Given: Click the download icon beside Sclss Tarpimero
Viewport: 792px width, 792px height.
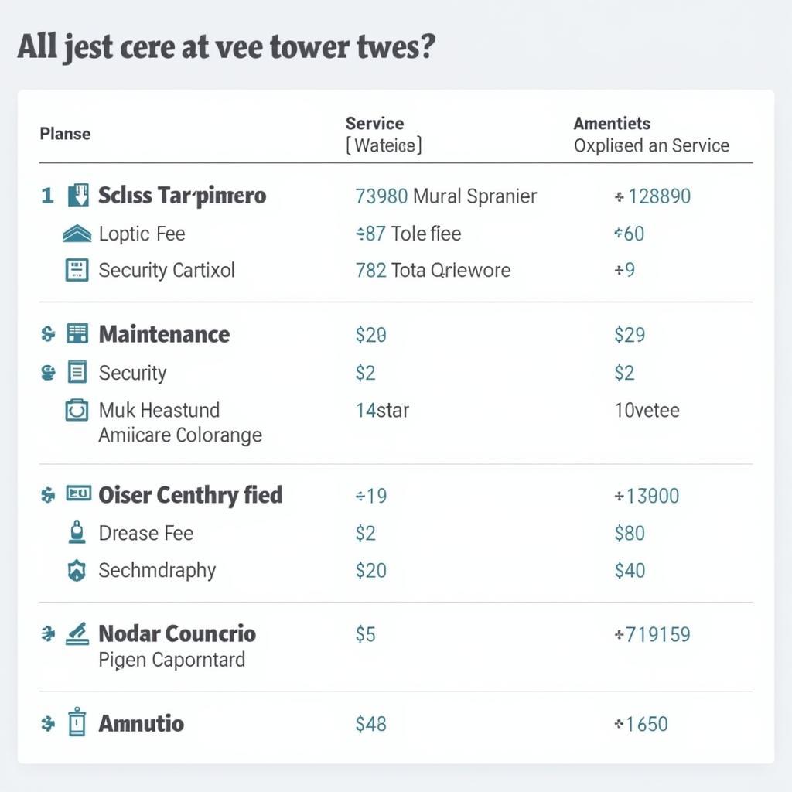Looking at the screenshot, I should tap(78, 196).
